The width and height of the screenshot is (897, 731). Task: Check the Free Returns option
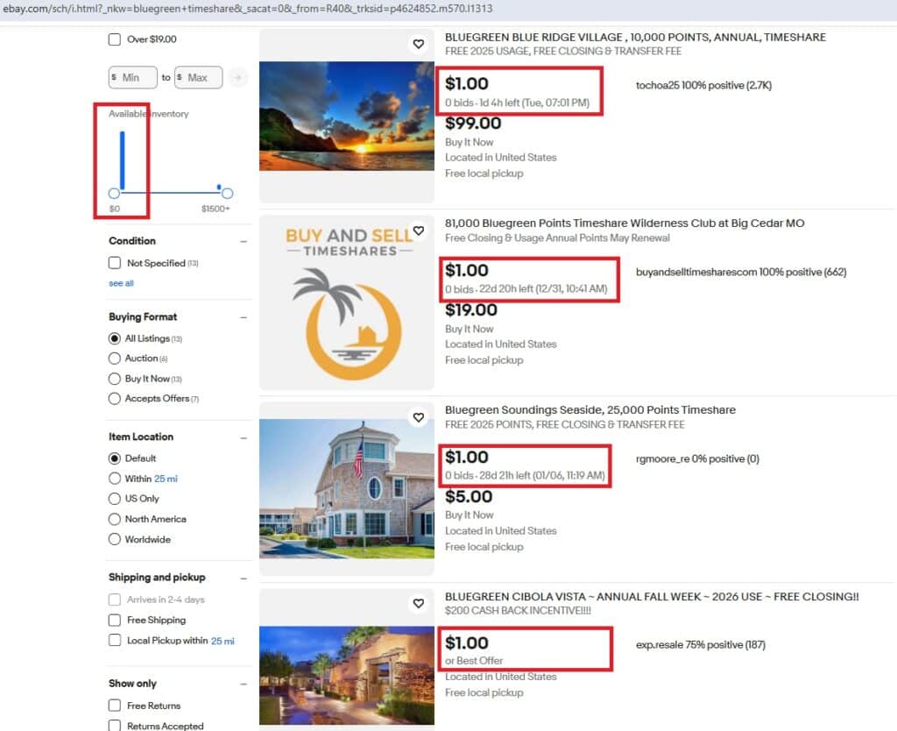[x=114, y=705]
